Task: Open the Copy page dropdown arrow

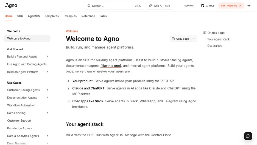Action: tap(194, 39)
